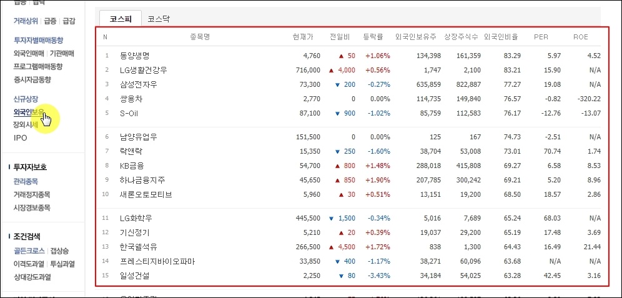Click 한국쉘석유 ROE value 21.44

point(593,247)
